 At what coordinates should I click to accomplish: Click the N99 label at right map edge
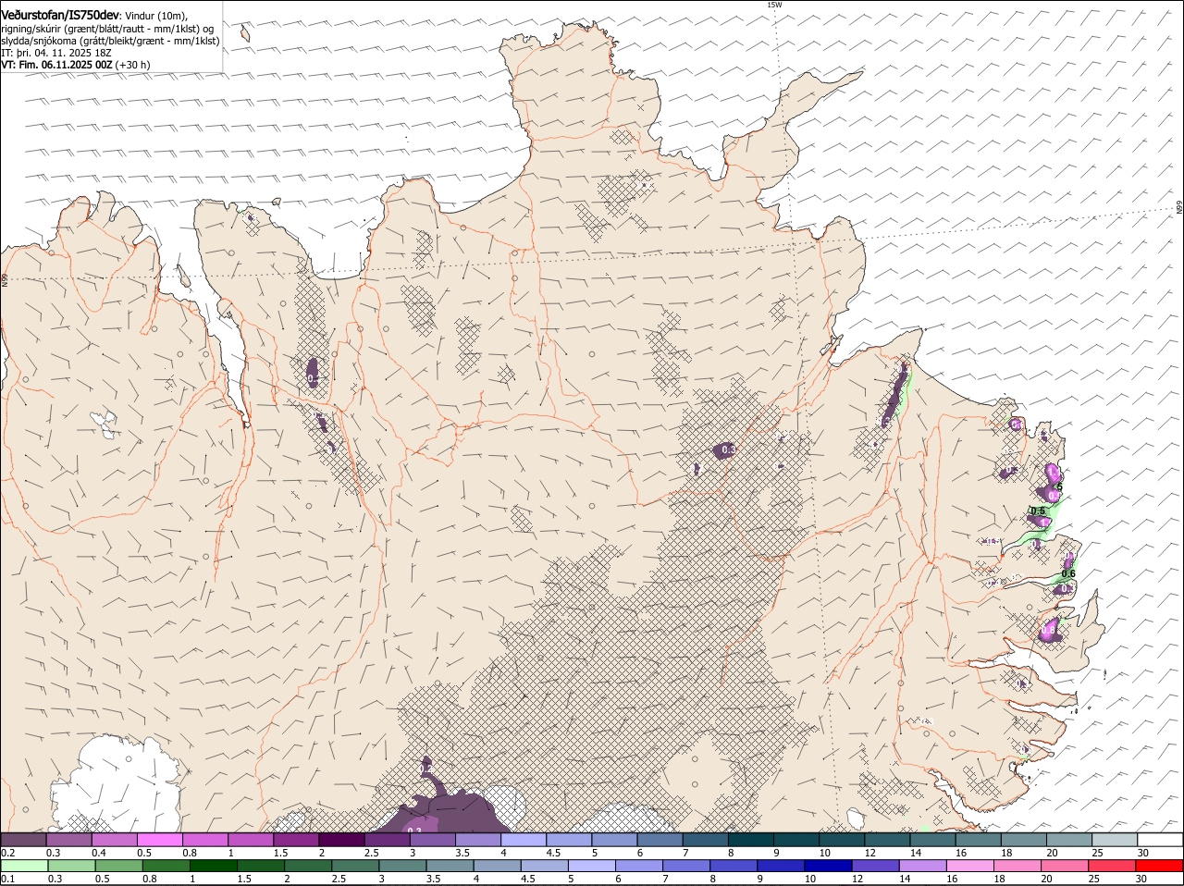tap(1179, 208)
